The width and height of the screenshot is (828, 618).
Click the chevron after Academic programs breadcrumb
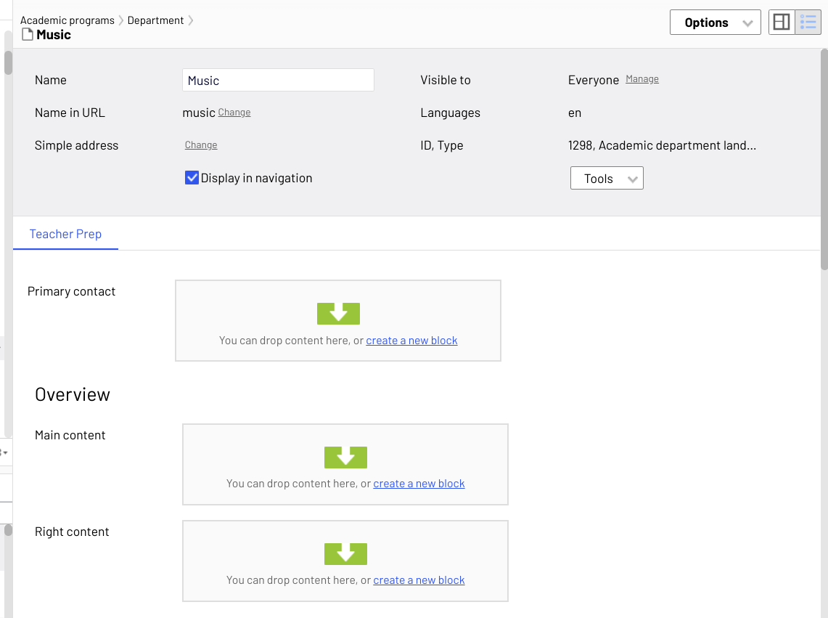(121, 20)
